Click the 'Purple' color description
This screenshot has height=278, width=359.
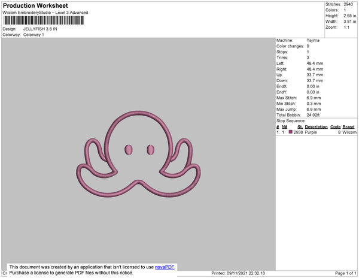311,132
